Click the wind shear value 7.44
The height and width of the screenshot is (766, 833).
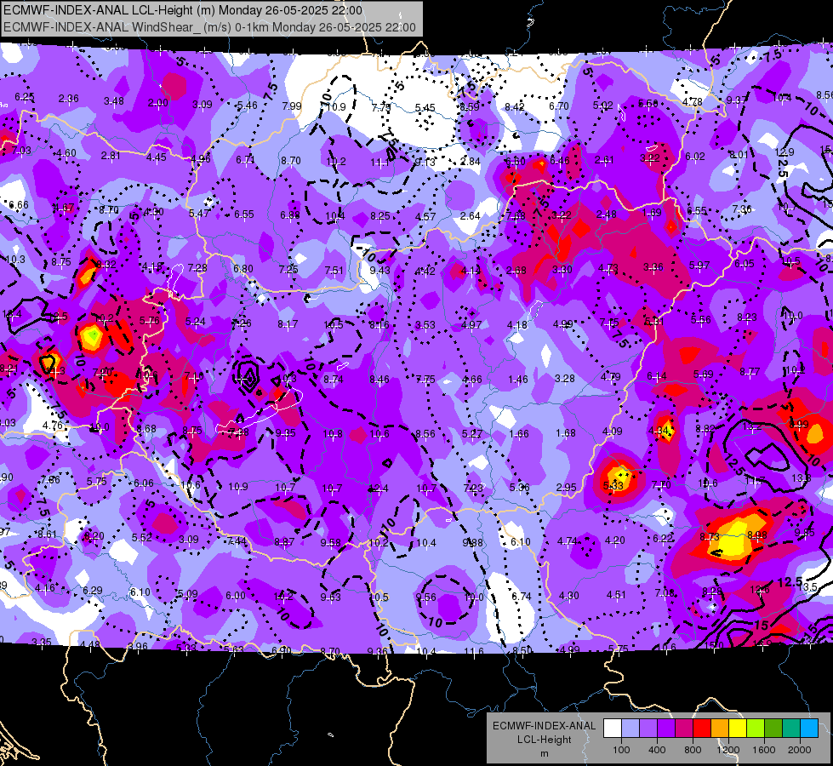pyautogui.click(x=237, y=541)
